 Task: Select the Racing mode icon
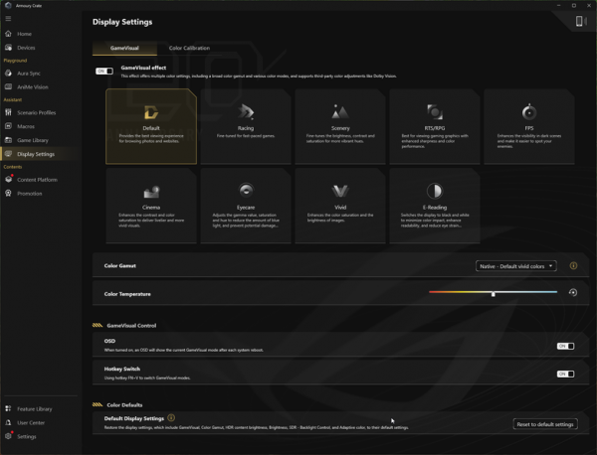(x=246, y=112)
